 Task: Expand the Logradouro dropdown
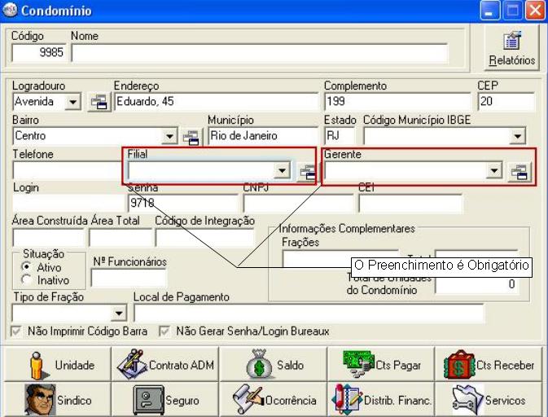pyautogui.click(x=72, y=102)
